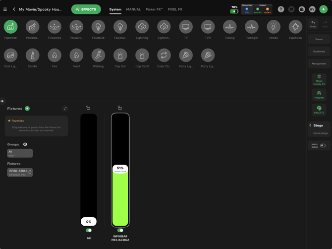Select the Welding effect icon
Viewport: 332px width, 249px height.
point(98,56)
